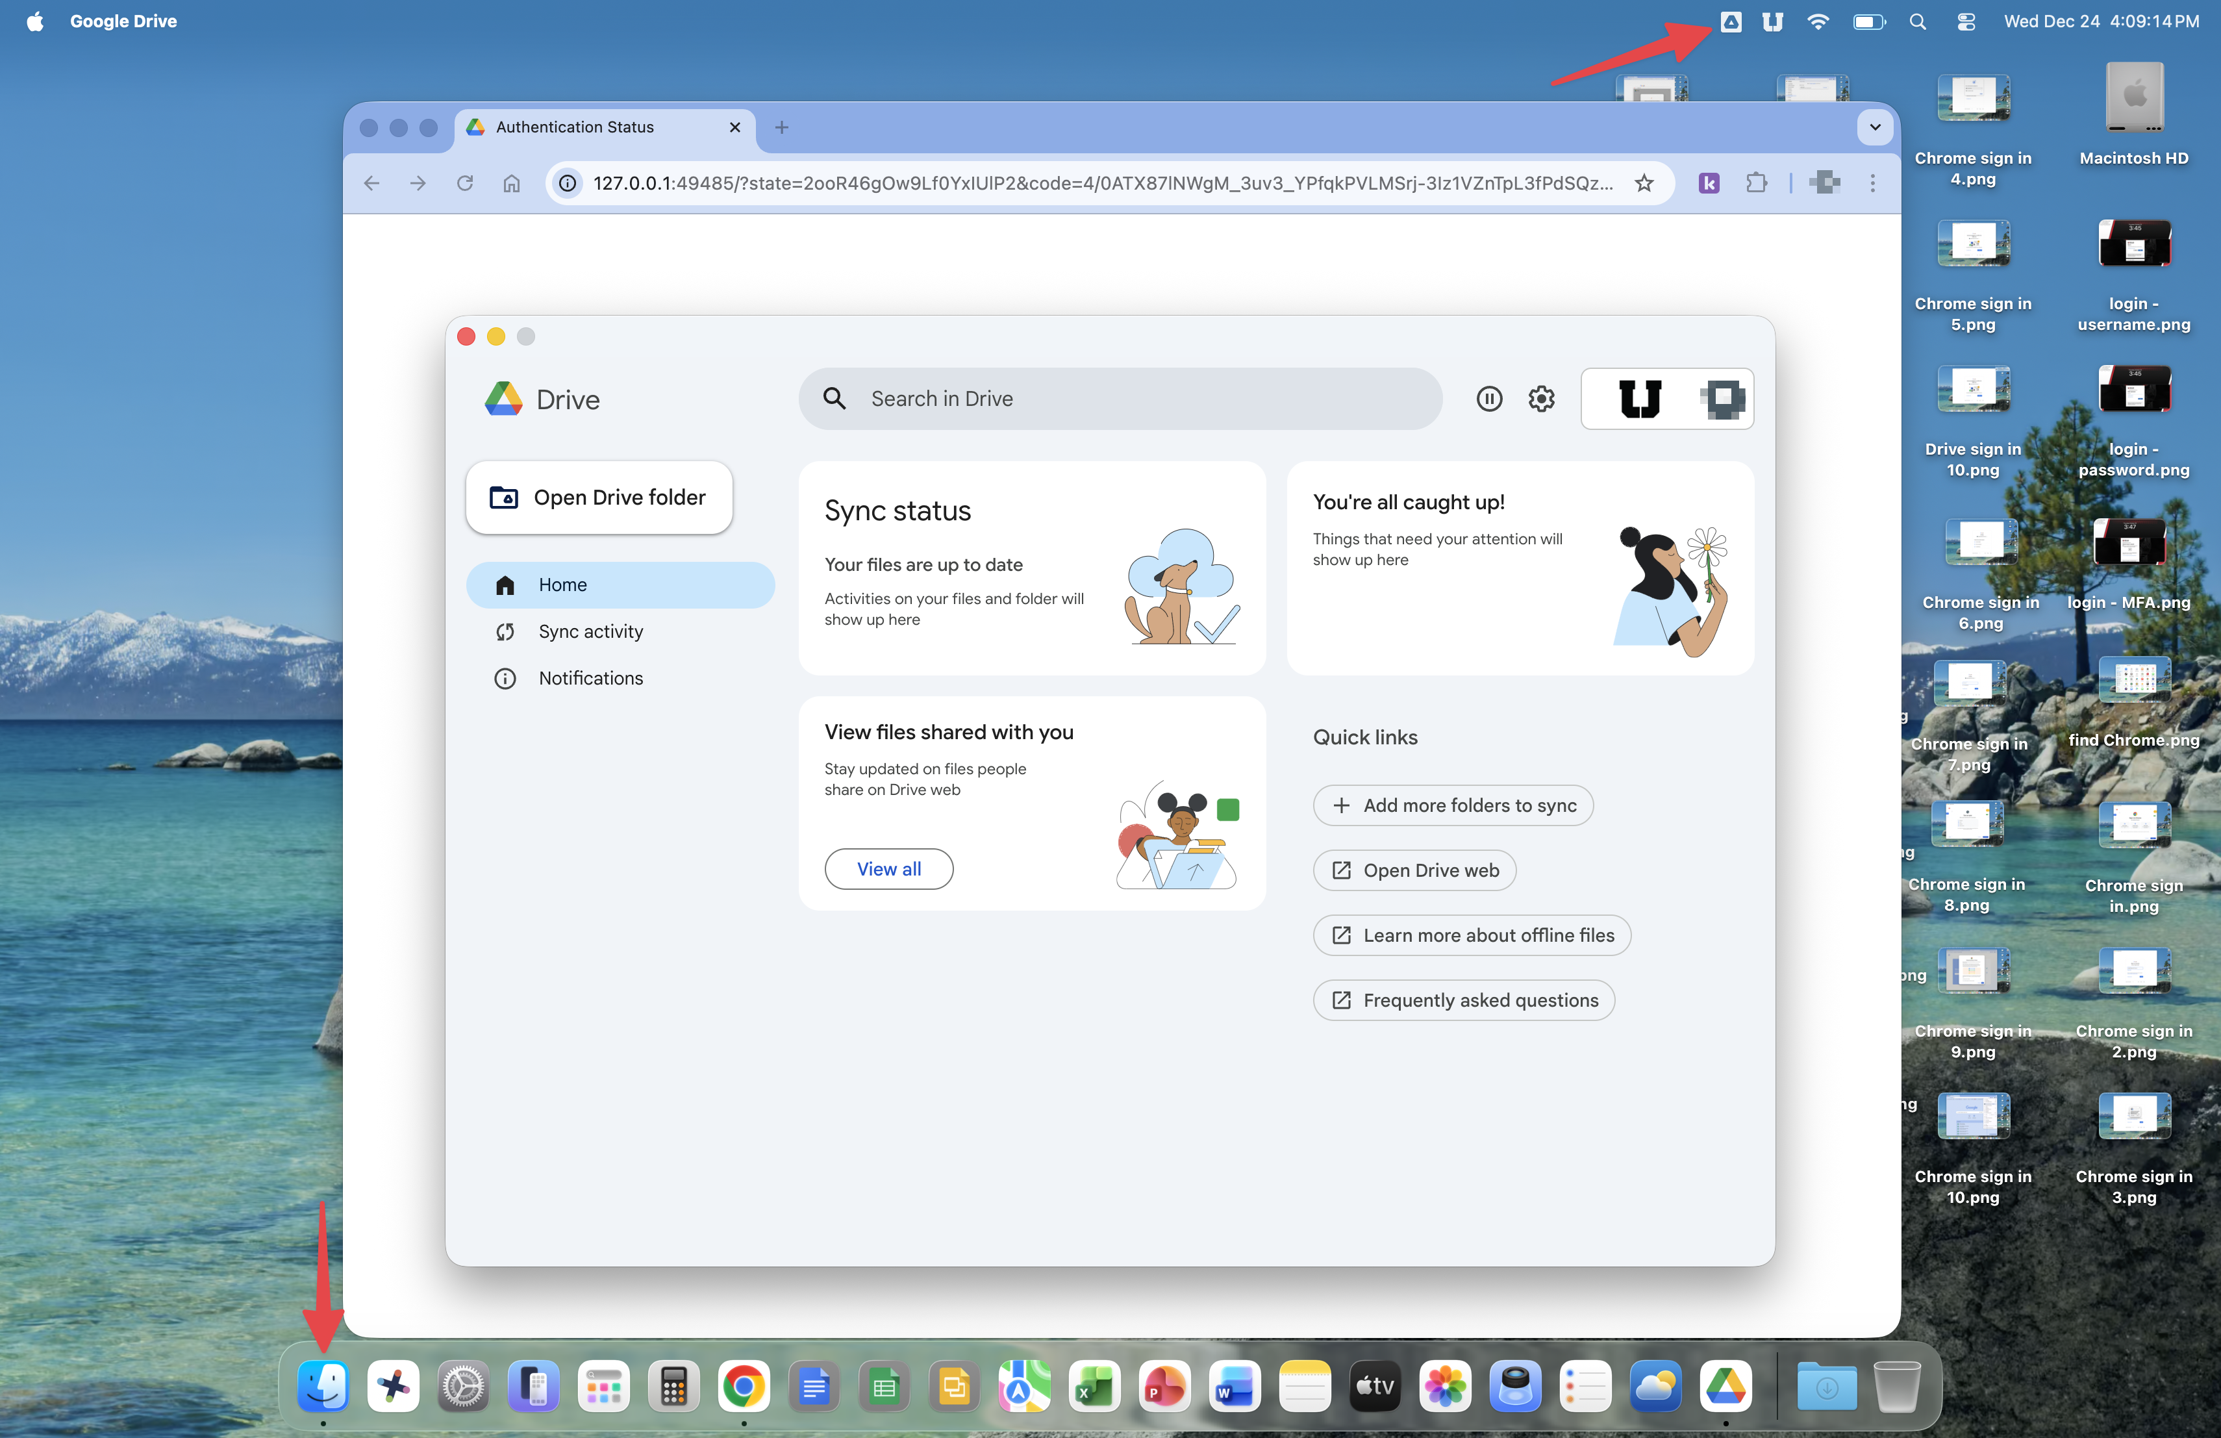Image resolution: width=2221 pixels, height=1438 pixels.
Task: Open Frequently asked questions link
Action: coord(1463,1000)
